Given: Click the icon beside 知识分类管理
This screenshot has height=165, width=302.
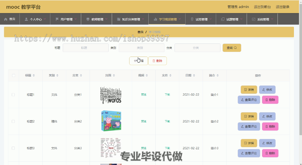Looking at the screenshot, I should (x=119, y=19).
